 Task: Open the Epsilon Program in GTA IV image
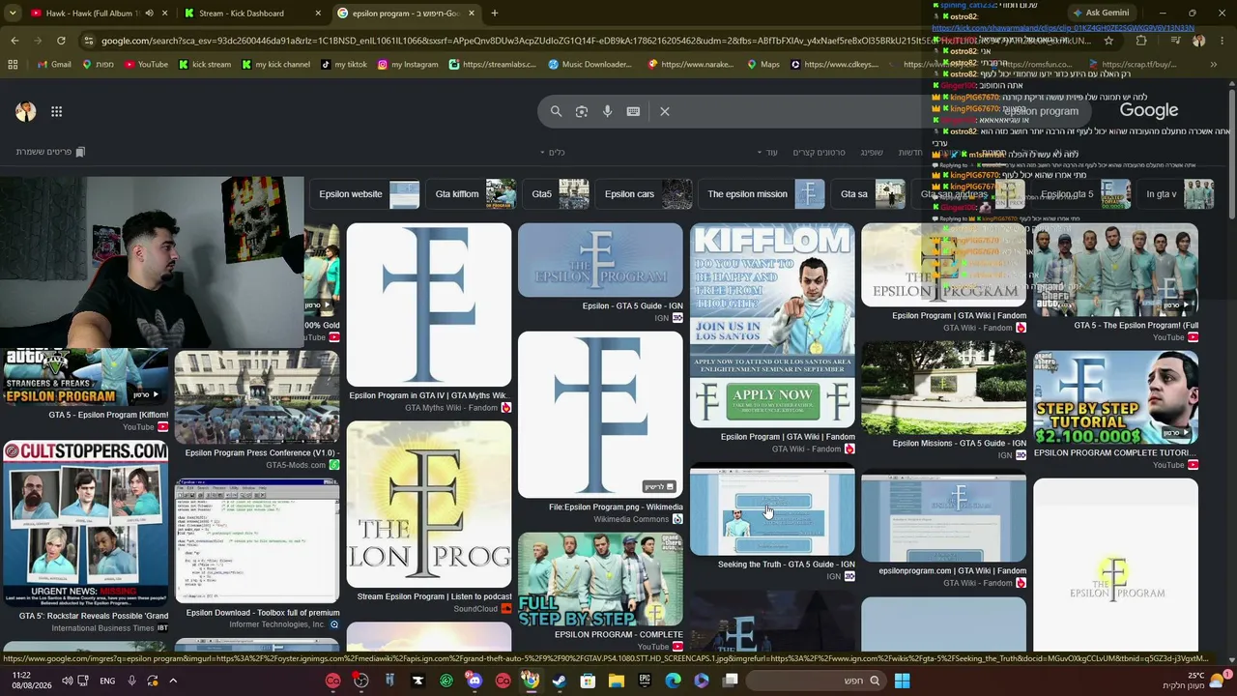[429, 305]
